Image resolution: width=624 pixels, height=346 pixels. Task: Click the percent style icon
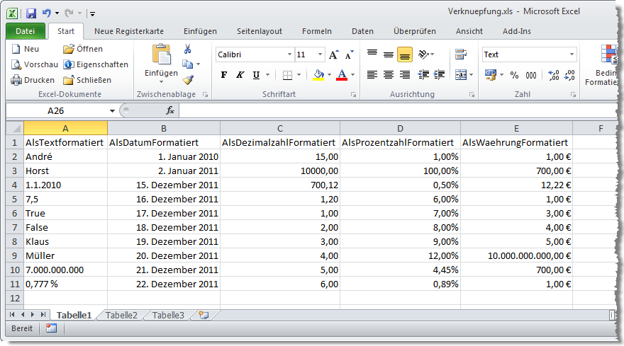click(514, 75)
